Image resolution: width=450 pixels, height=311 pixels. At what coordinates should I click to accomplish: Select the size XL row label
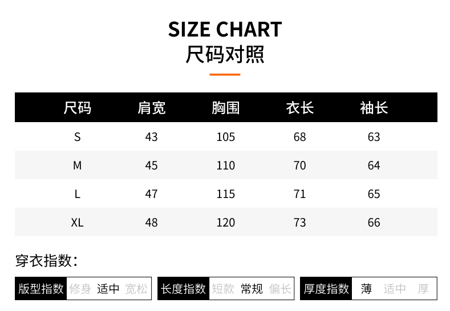78,223
